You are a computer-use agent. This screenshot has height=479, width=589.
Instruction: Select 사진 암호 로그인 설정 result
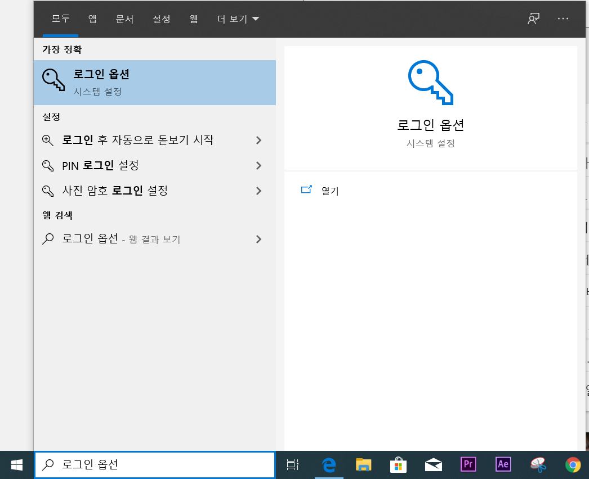(155, 191)
